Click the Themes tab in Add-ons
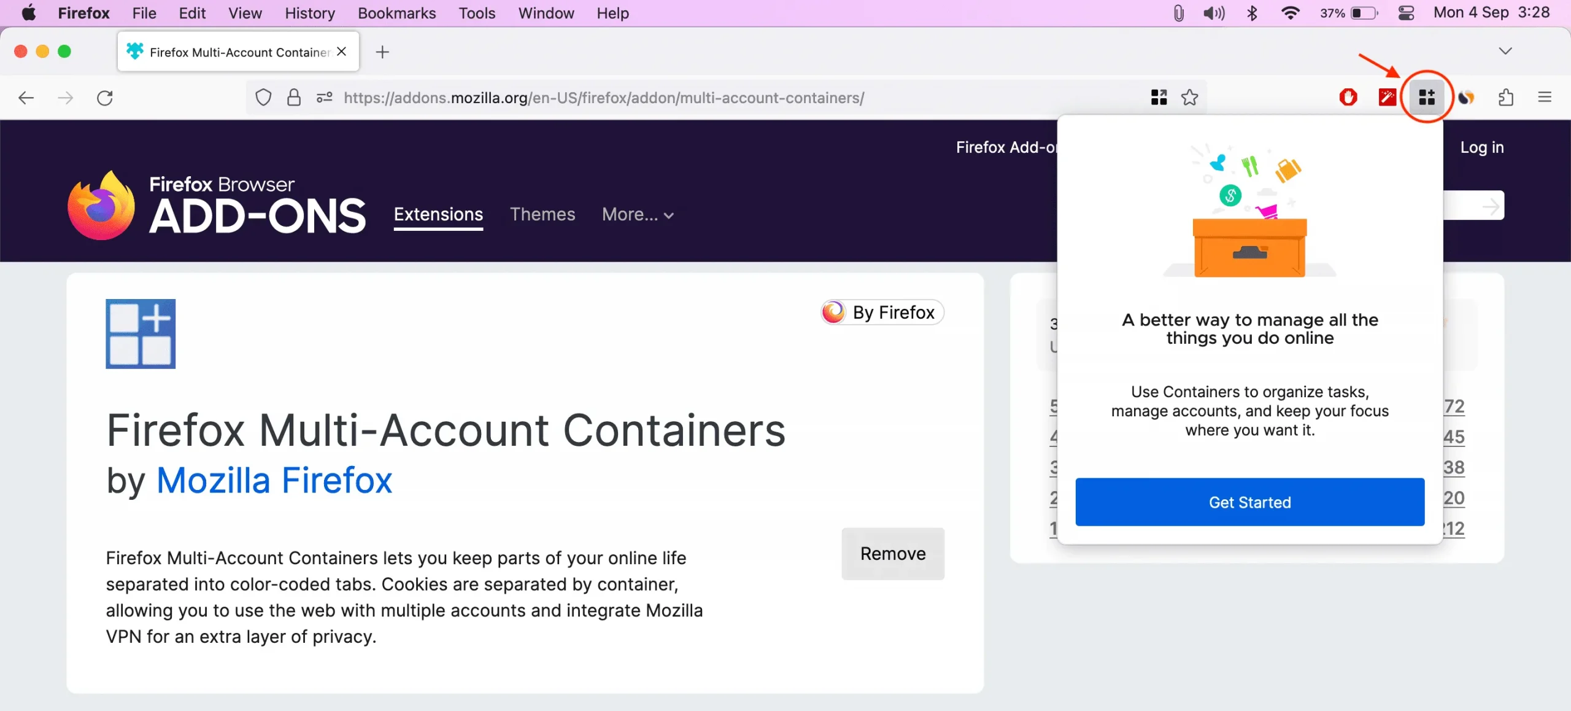The width and height of the screenshot is (1571, 711). click(542, 214)
